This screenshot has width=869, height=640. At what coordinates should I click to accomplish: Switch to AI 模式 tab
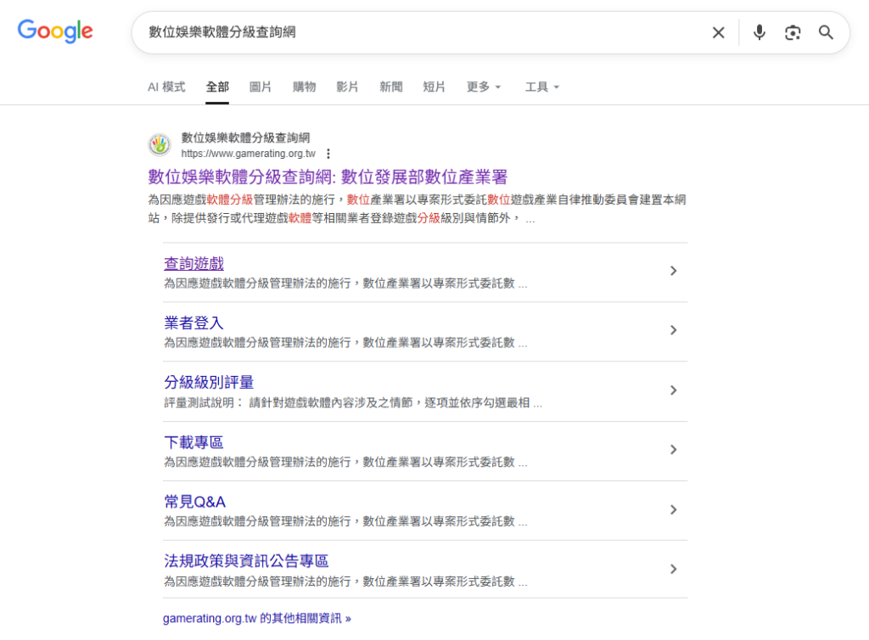pyautogui.click(x=166, y=87)
